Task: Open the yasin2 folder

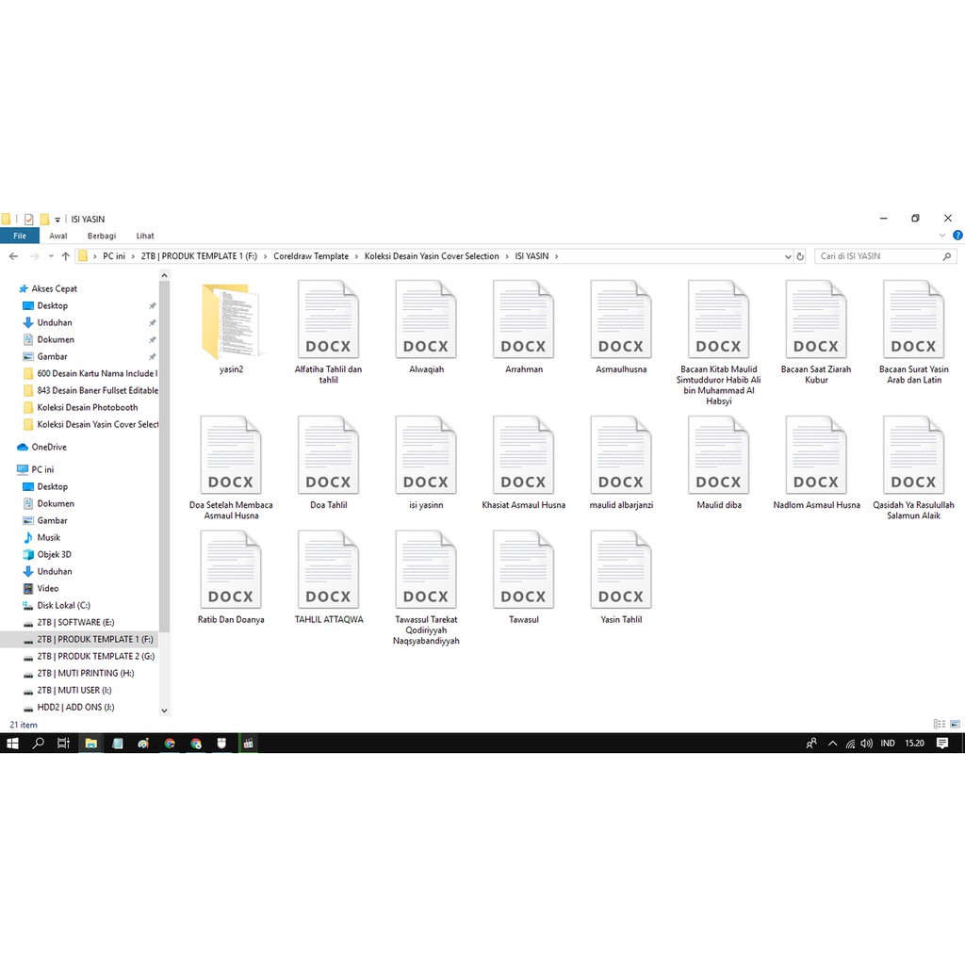Action: tap(230, 322)
